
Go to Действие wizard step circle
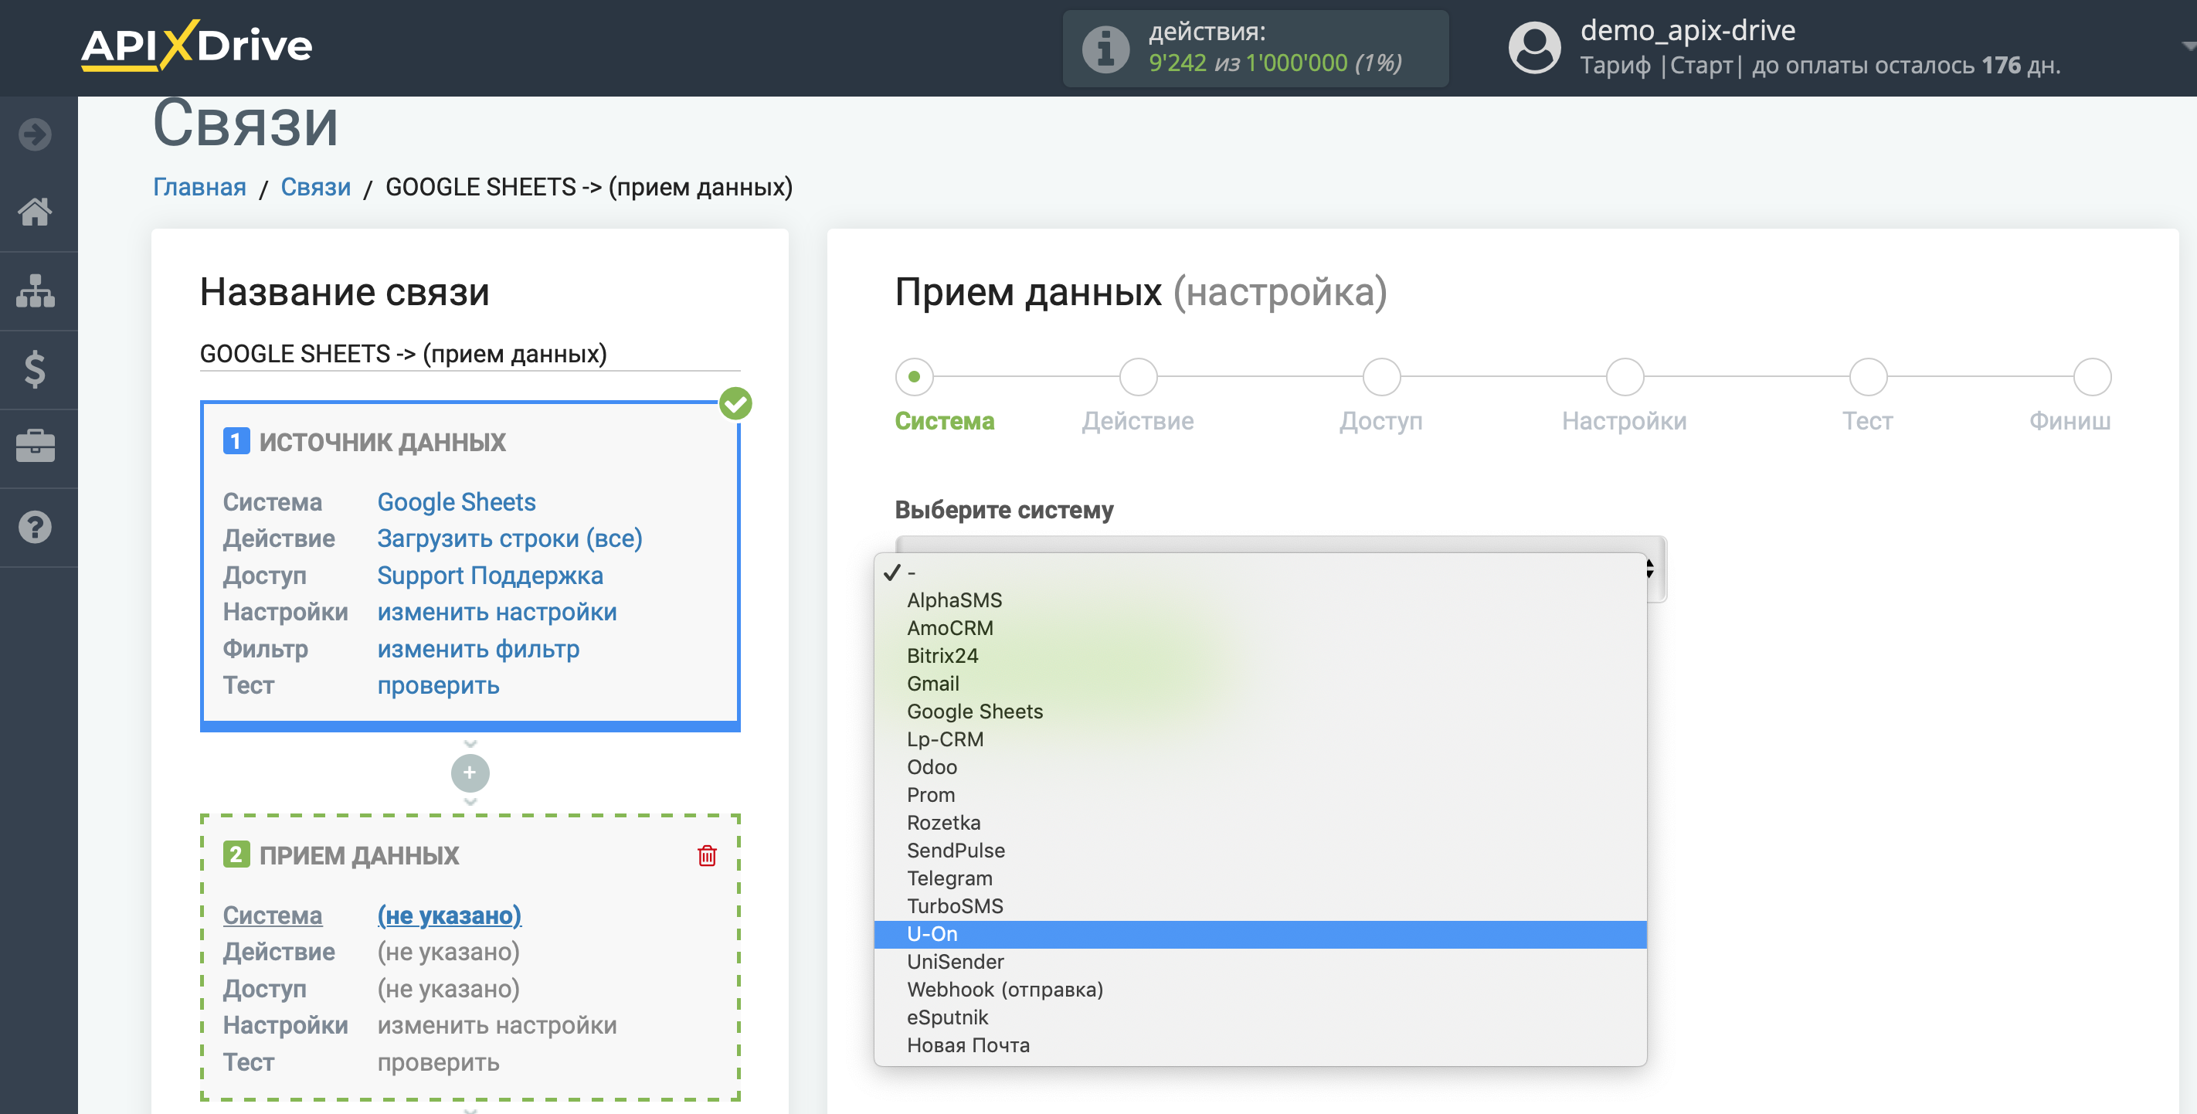1138,376
